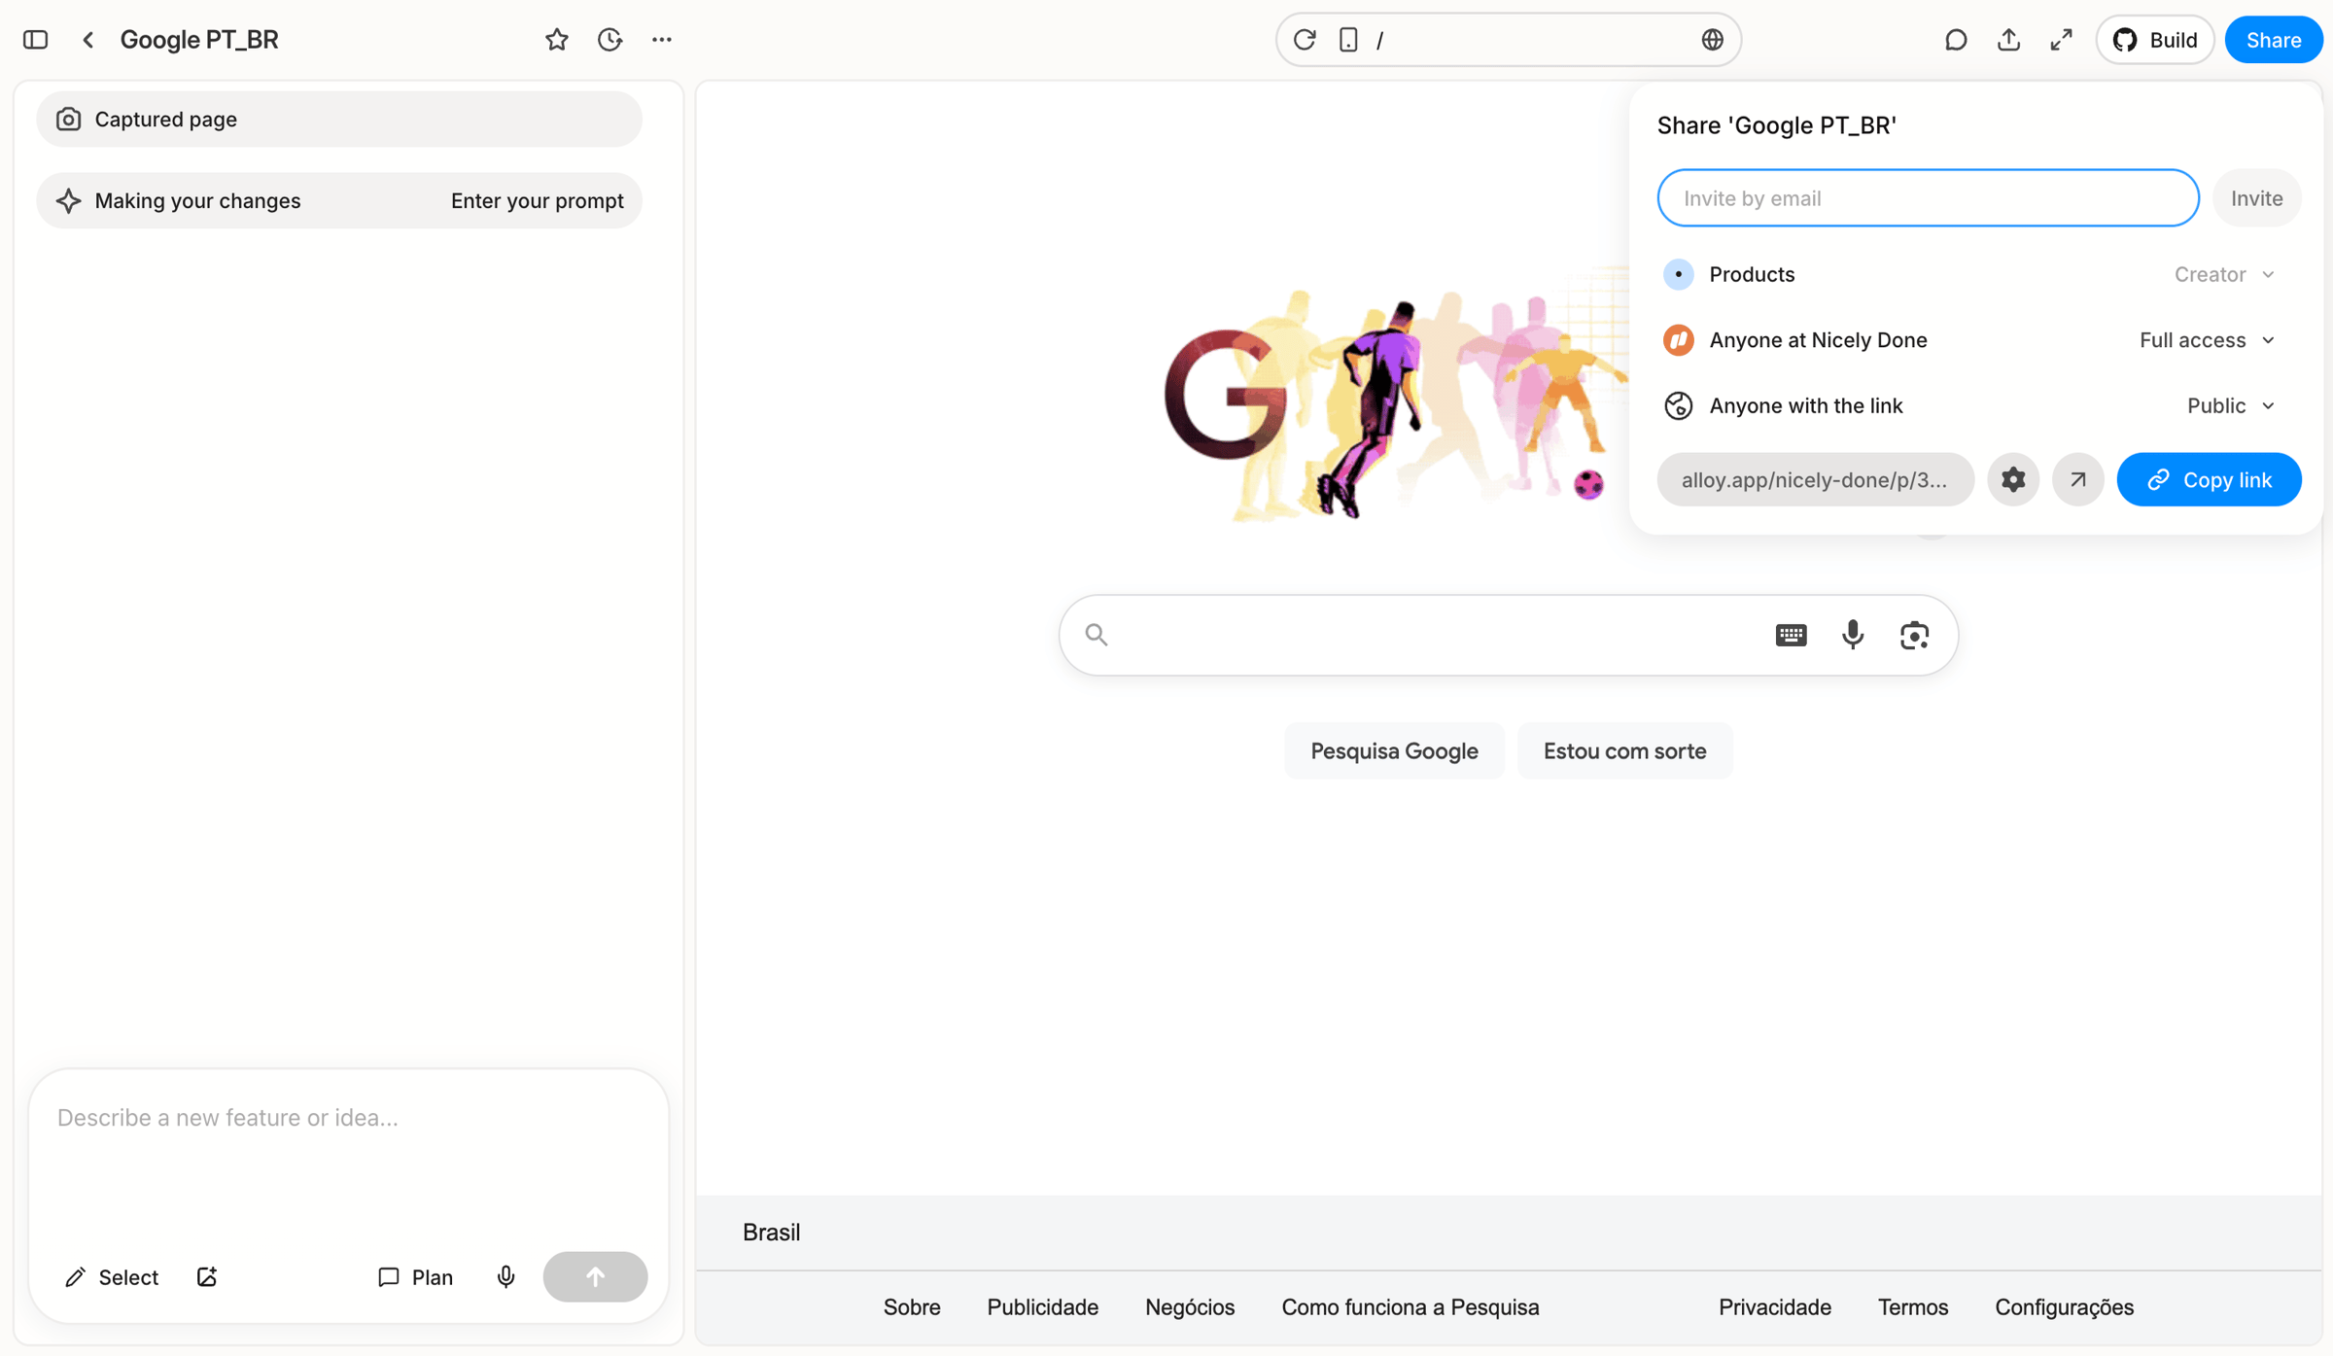Open the comments bubble icon

point(1956,40)
